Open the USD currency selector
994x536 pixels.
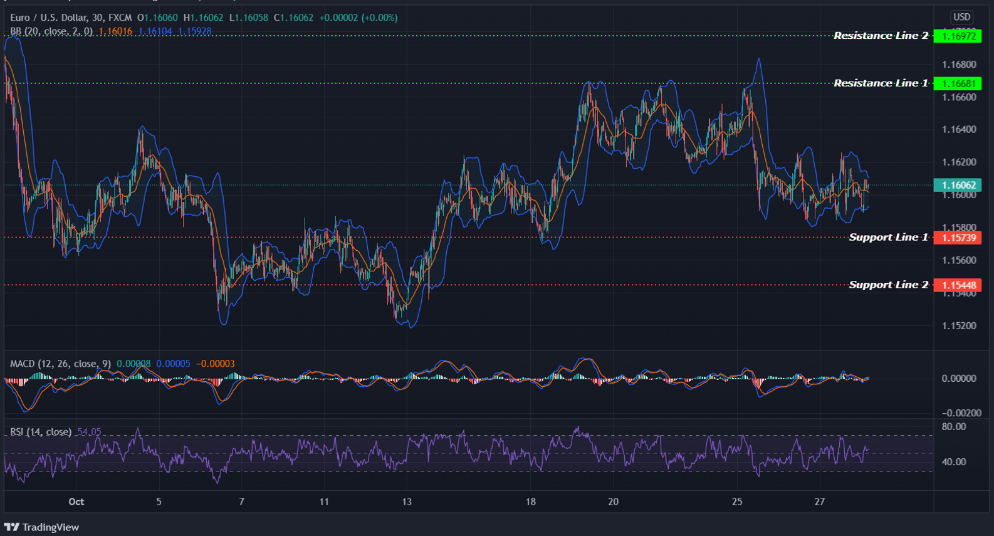pos(961,18)
